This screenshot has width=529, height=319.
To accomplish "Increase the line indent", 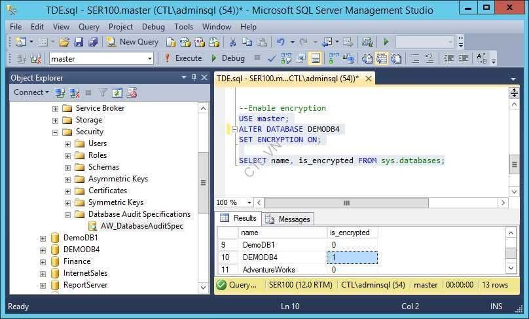I will coord(464,59).
